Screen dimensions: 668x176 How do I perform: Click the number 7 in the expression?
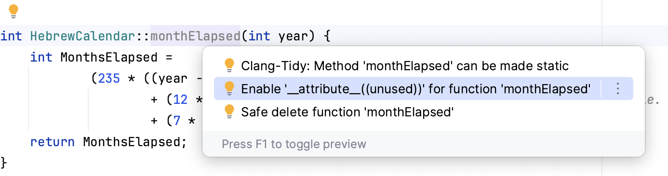pos(176,120)
